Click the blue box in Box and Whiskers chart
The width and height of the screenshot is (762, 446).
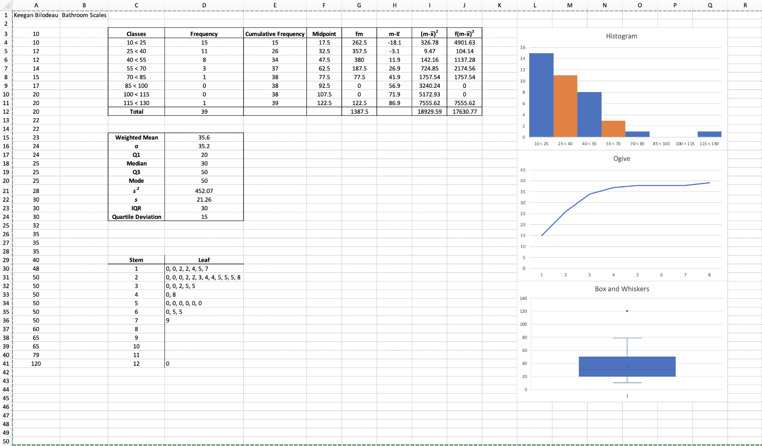[627, 367]
